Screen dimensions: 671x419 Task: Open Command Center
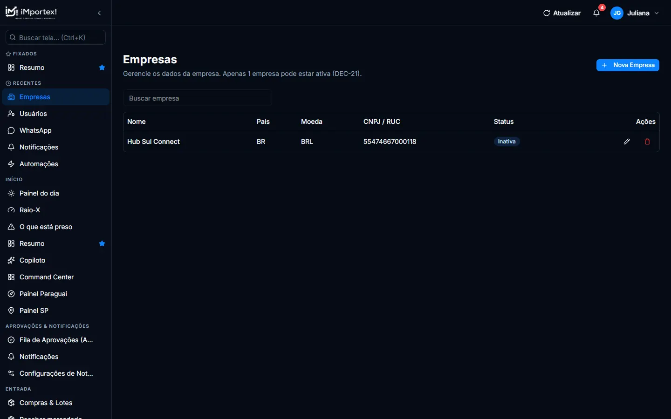[56, 277]
